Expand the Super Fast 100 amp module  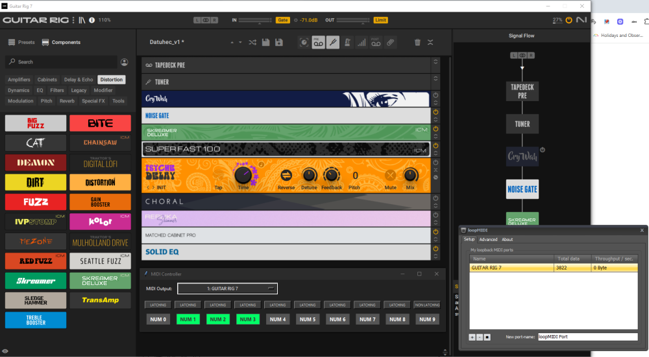(435, 154)
